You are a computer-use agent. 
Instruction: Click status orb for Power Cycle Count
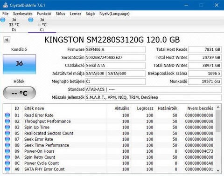point(7,163)
